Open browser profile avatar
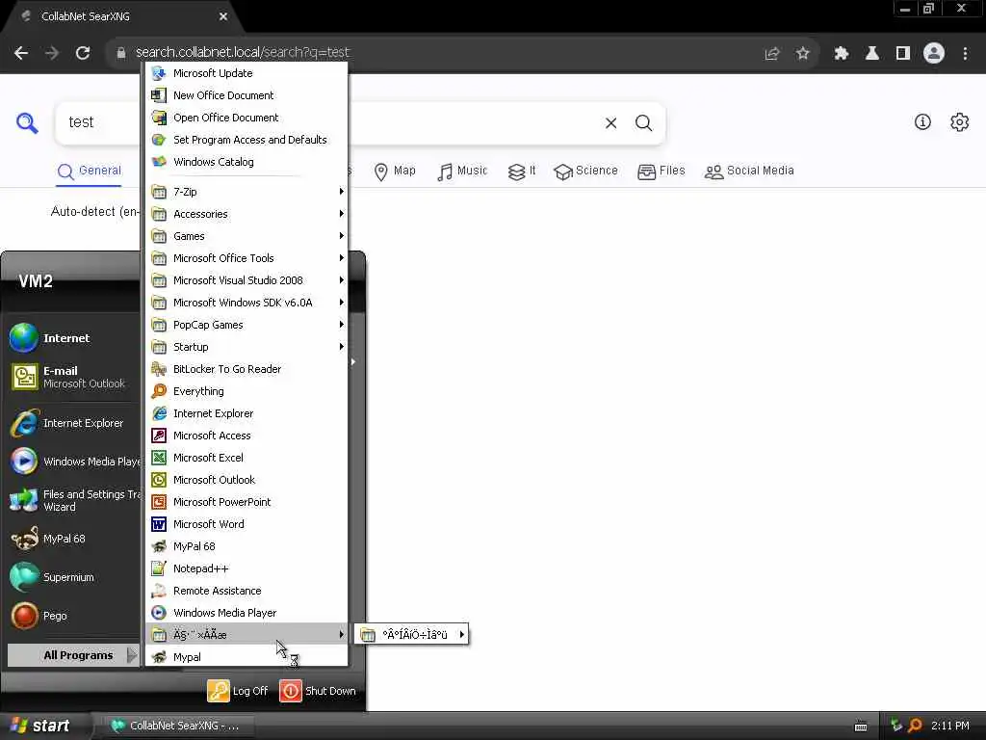 pos(934,54)
